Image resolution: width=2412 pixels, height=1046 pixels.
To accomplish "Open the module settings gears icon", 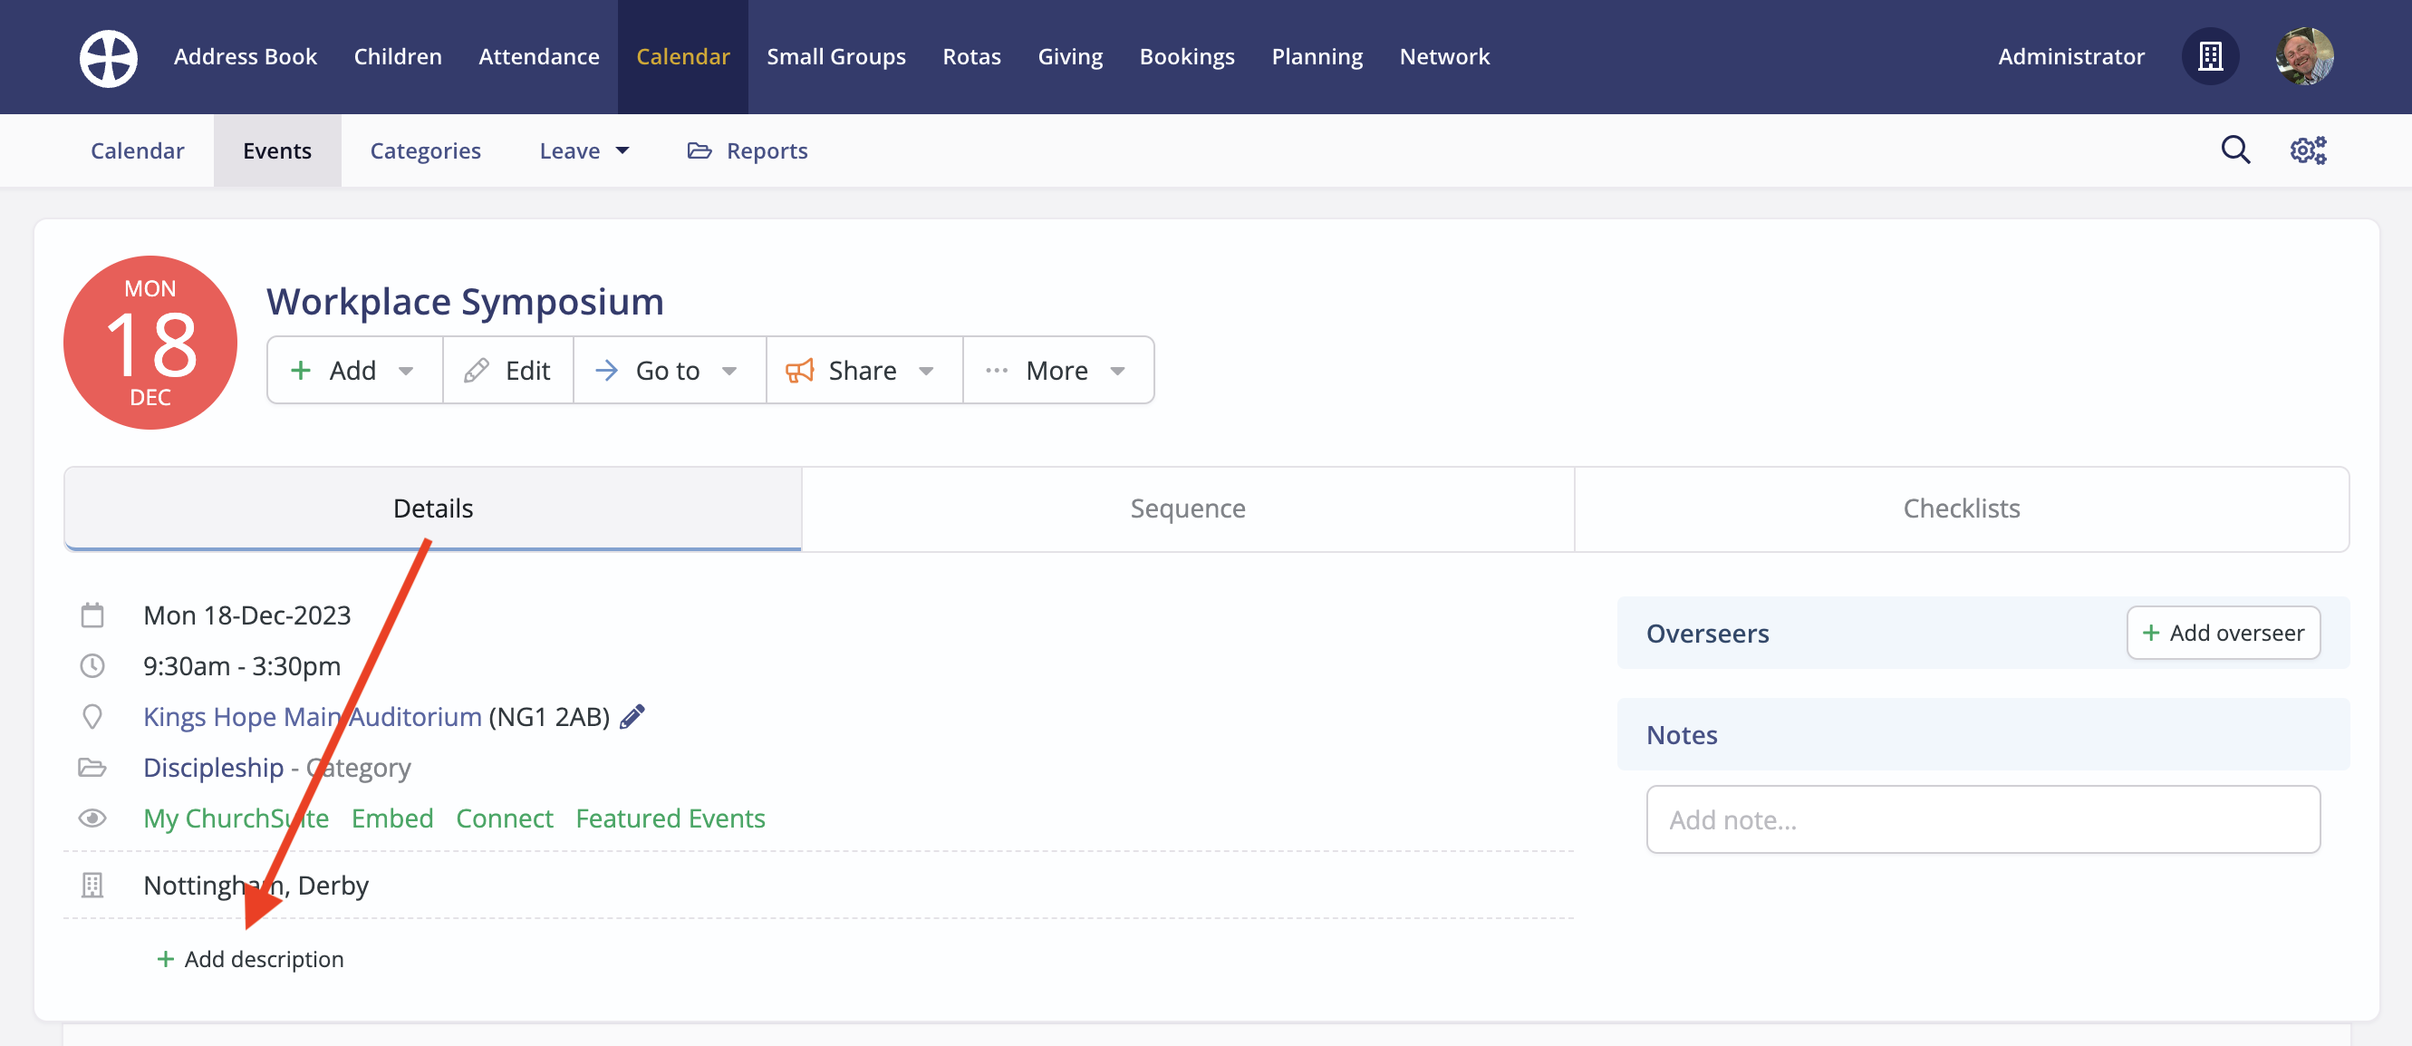I will tap(2308, 150).
